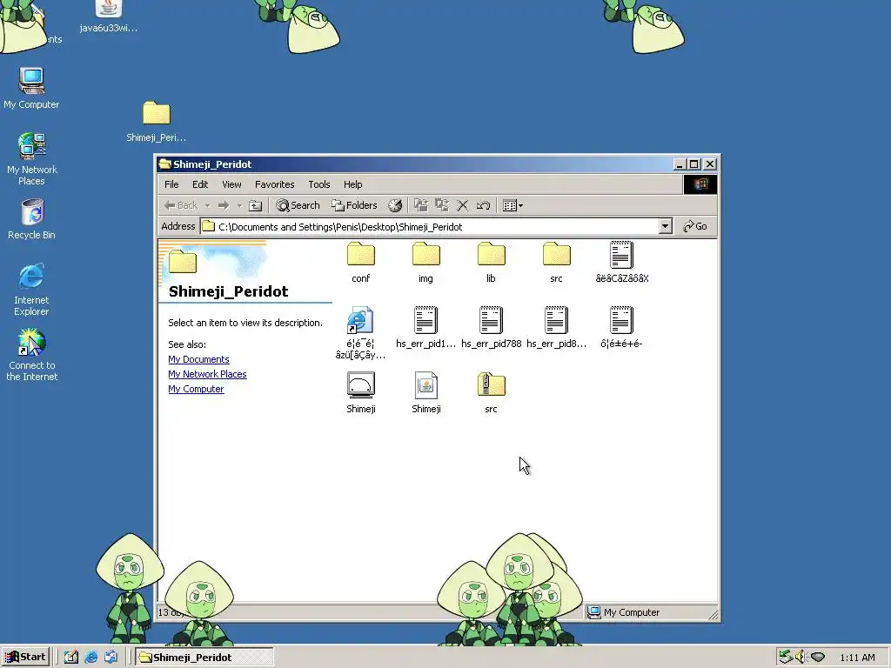Click the History toolbar icon

coord(395,205)
